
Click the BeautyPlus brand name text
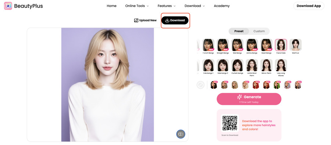pos(28,6)
